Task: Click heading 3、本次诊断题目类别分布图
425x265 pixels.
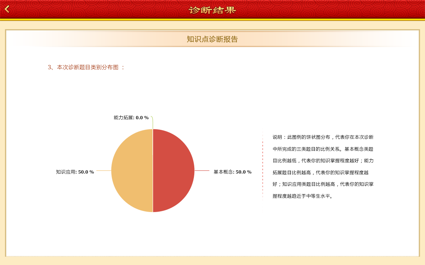Action: tap(86, 67)
